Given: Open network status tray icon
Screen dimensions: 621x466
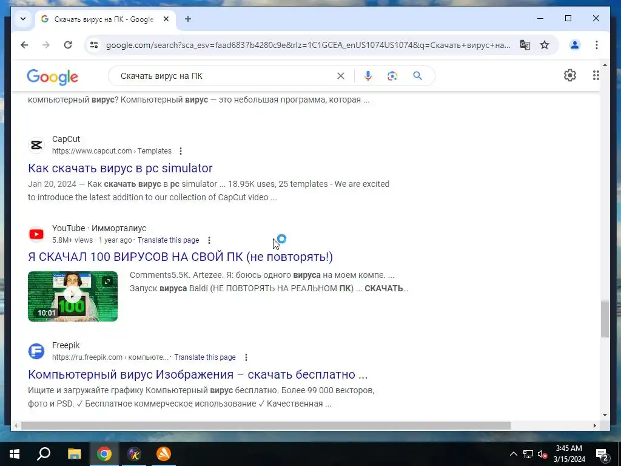Looking at the screenshot, I should [x=528, y=454].
